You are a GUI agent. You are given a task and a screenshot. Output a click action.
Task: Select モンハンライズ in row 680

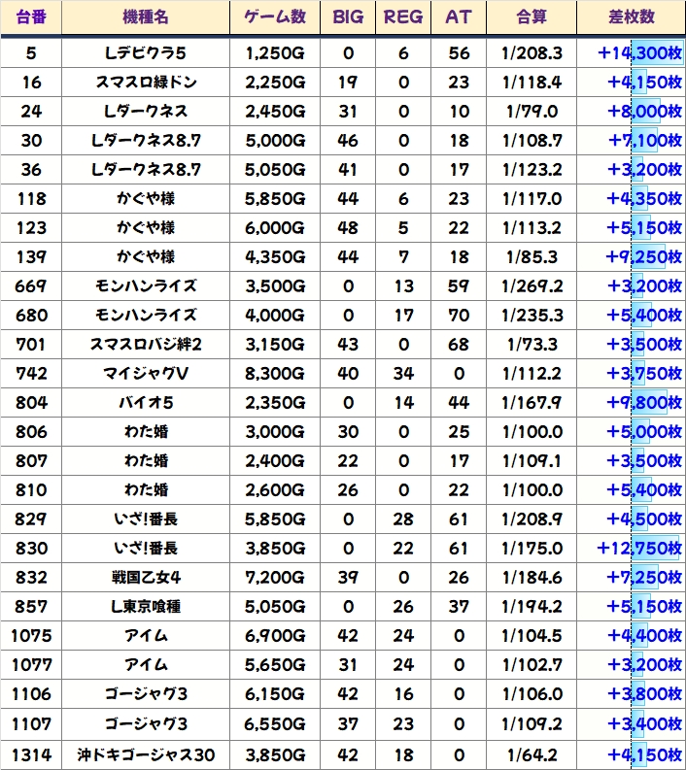click(146, 315)
